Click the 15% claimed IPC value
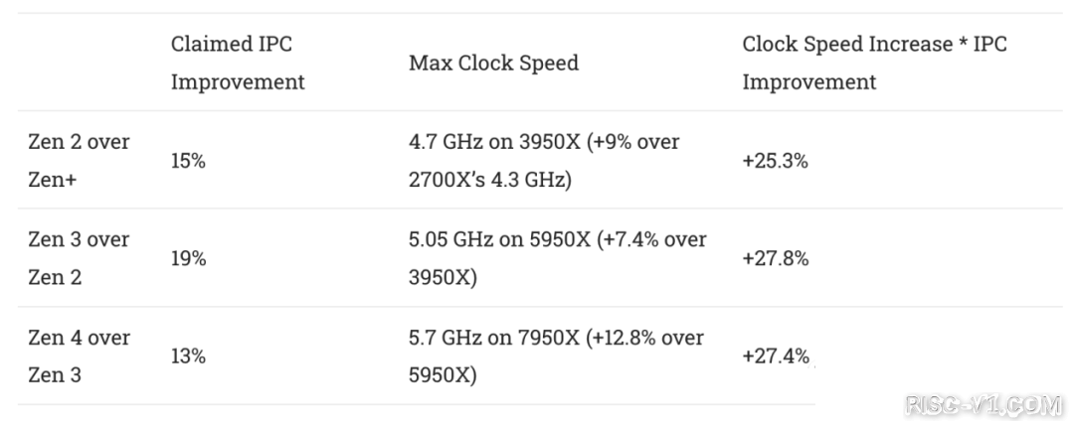 coord(188,160)
